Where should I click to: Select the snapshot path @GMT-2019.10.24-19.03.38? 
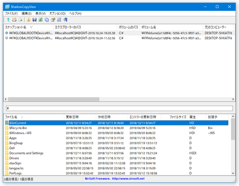(85, 33)
